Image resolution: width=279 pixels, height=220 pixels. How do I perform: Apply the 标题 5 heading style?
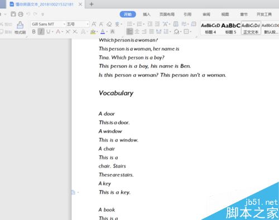click(230, 28)
